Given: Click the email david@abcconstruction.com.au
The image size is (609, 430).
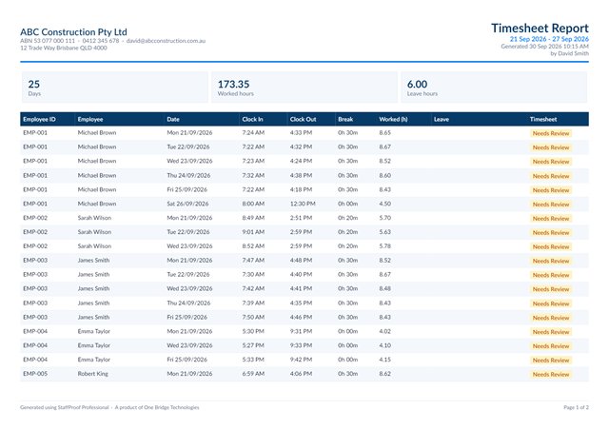Looking at the screenshot, I should 166,41.
